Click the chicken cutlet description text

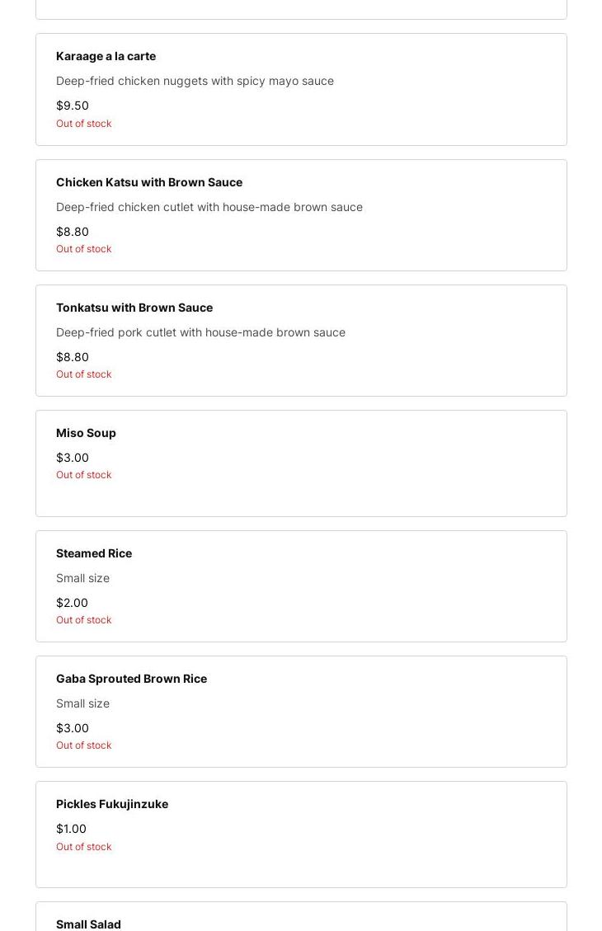coord(209,207)
